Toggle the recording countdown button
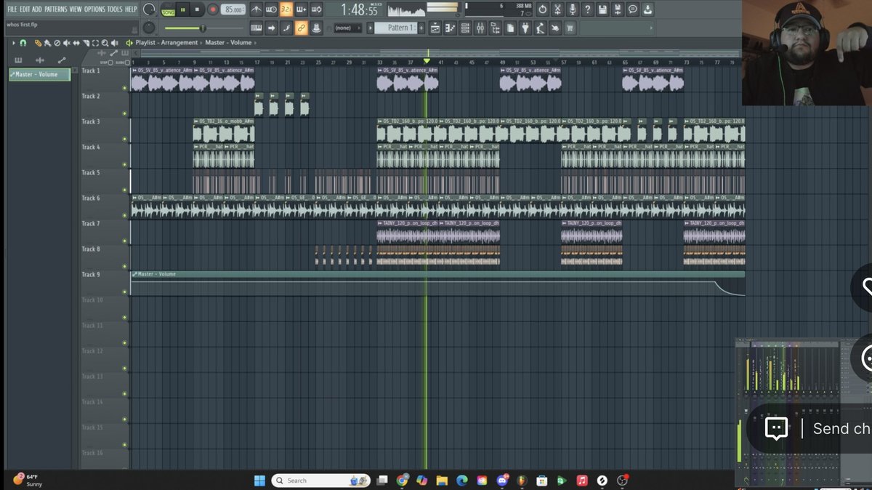This screenshot has height=490, width=872. [286, 9]
